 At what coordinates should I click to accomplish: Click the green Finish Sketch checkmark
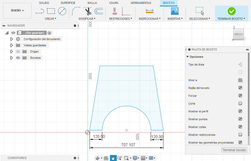point(232,11)
